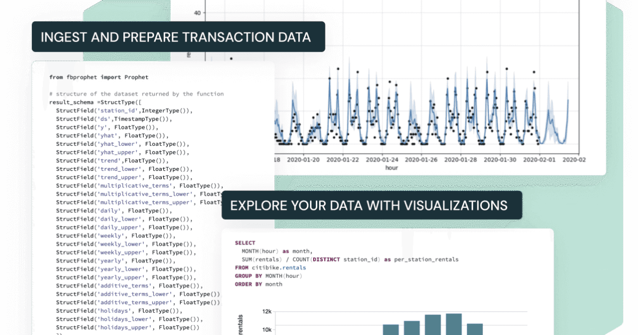Click the 2020-01-30 x-axis date label
Image resolution: width=638 pixels, height=335 pixels.
click(x=500, y=160)
